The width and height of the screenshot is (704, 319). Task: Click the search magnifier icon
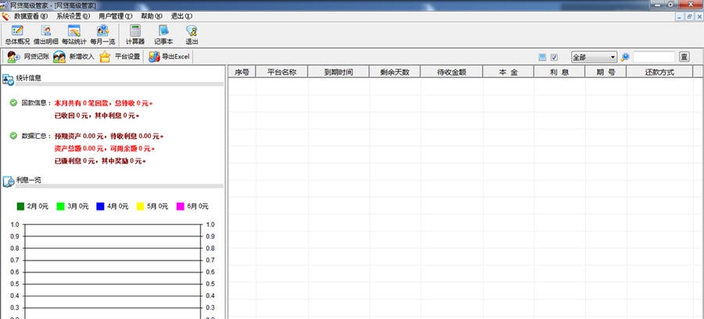pos(625,57)
